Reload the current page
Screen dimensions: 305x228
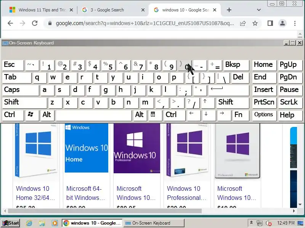tap(35, 23)
